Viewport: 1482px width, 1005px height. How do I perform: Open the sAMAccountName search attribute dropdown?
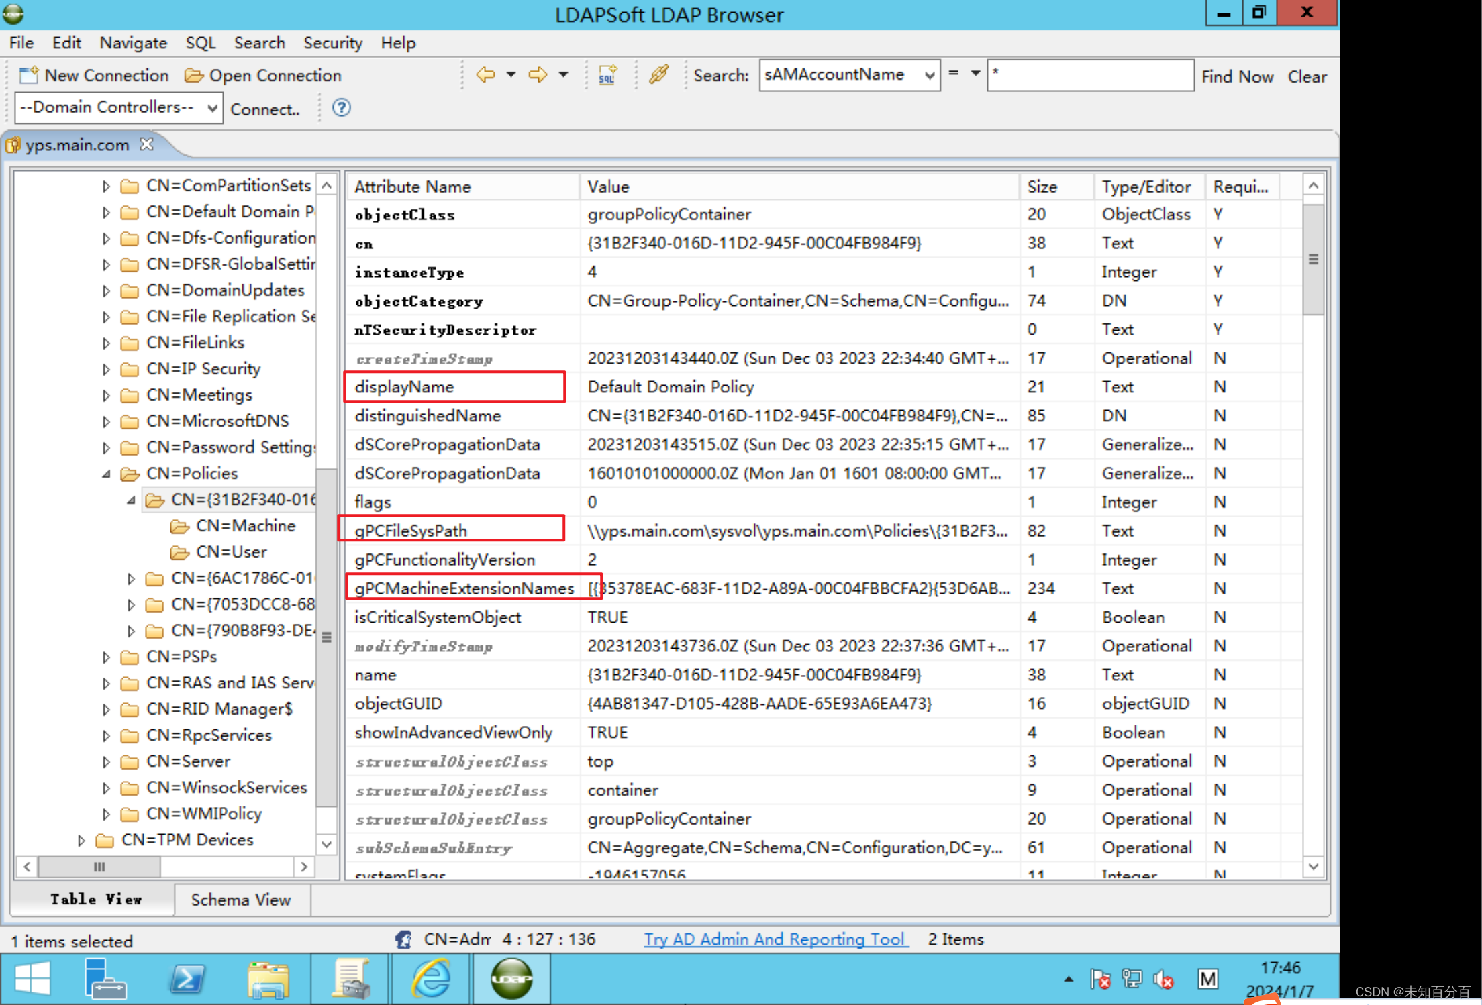click(929, 75)
